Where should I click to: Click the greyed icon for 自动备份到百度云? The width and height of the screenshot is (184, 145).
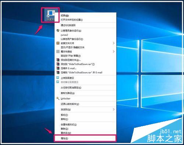(58, 82)
